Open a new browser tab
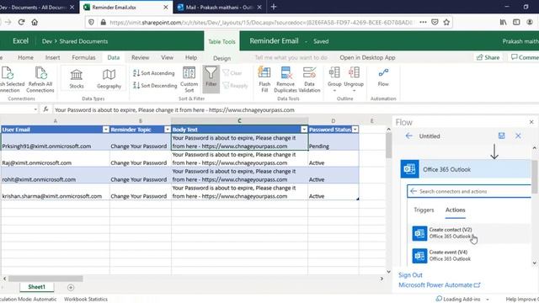Image resolution: width=539 pixels, height=303 pixels. tap(274, 7)
